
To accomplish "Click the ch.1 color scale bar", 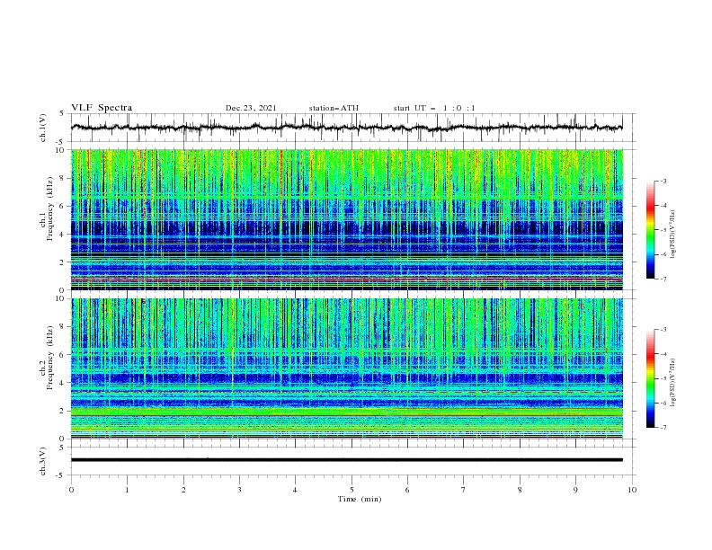I will pyautogui.click(x=650, y=230).
